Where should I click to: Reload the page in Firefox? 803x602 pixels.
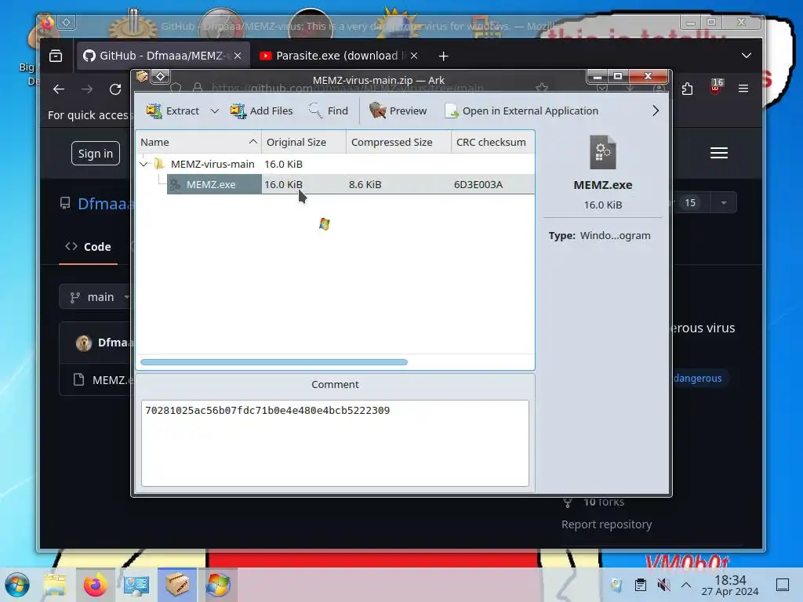click(x=115, y=89)
